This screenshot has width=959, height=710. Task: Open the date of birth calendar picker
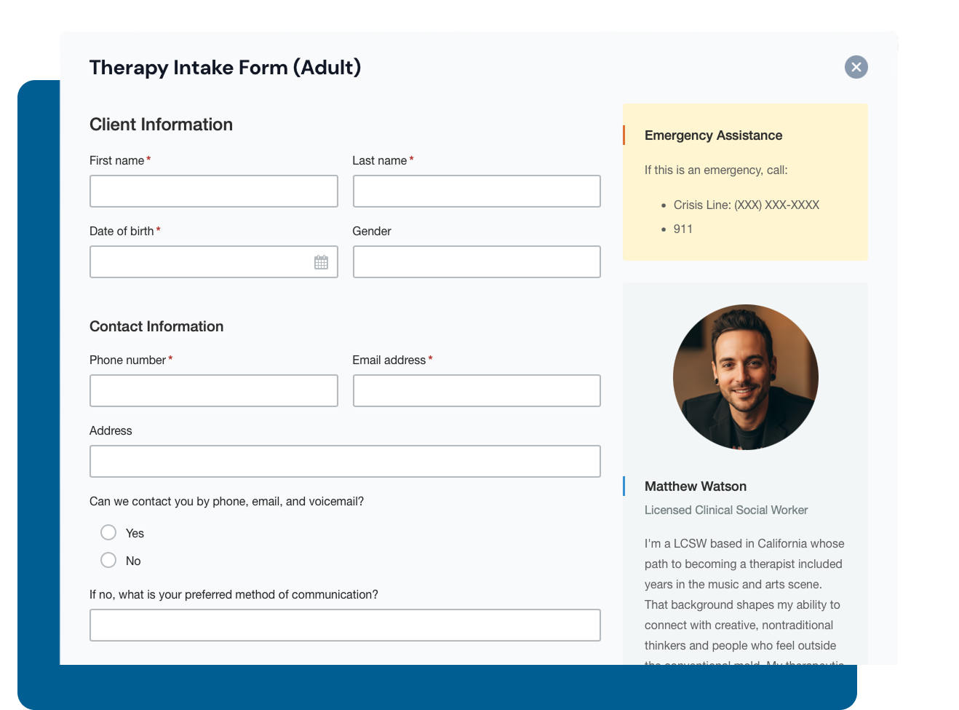click(321, 262)
